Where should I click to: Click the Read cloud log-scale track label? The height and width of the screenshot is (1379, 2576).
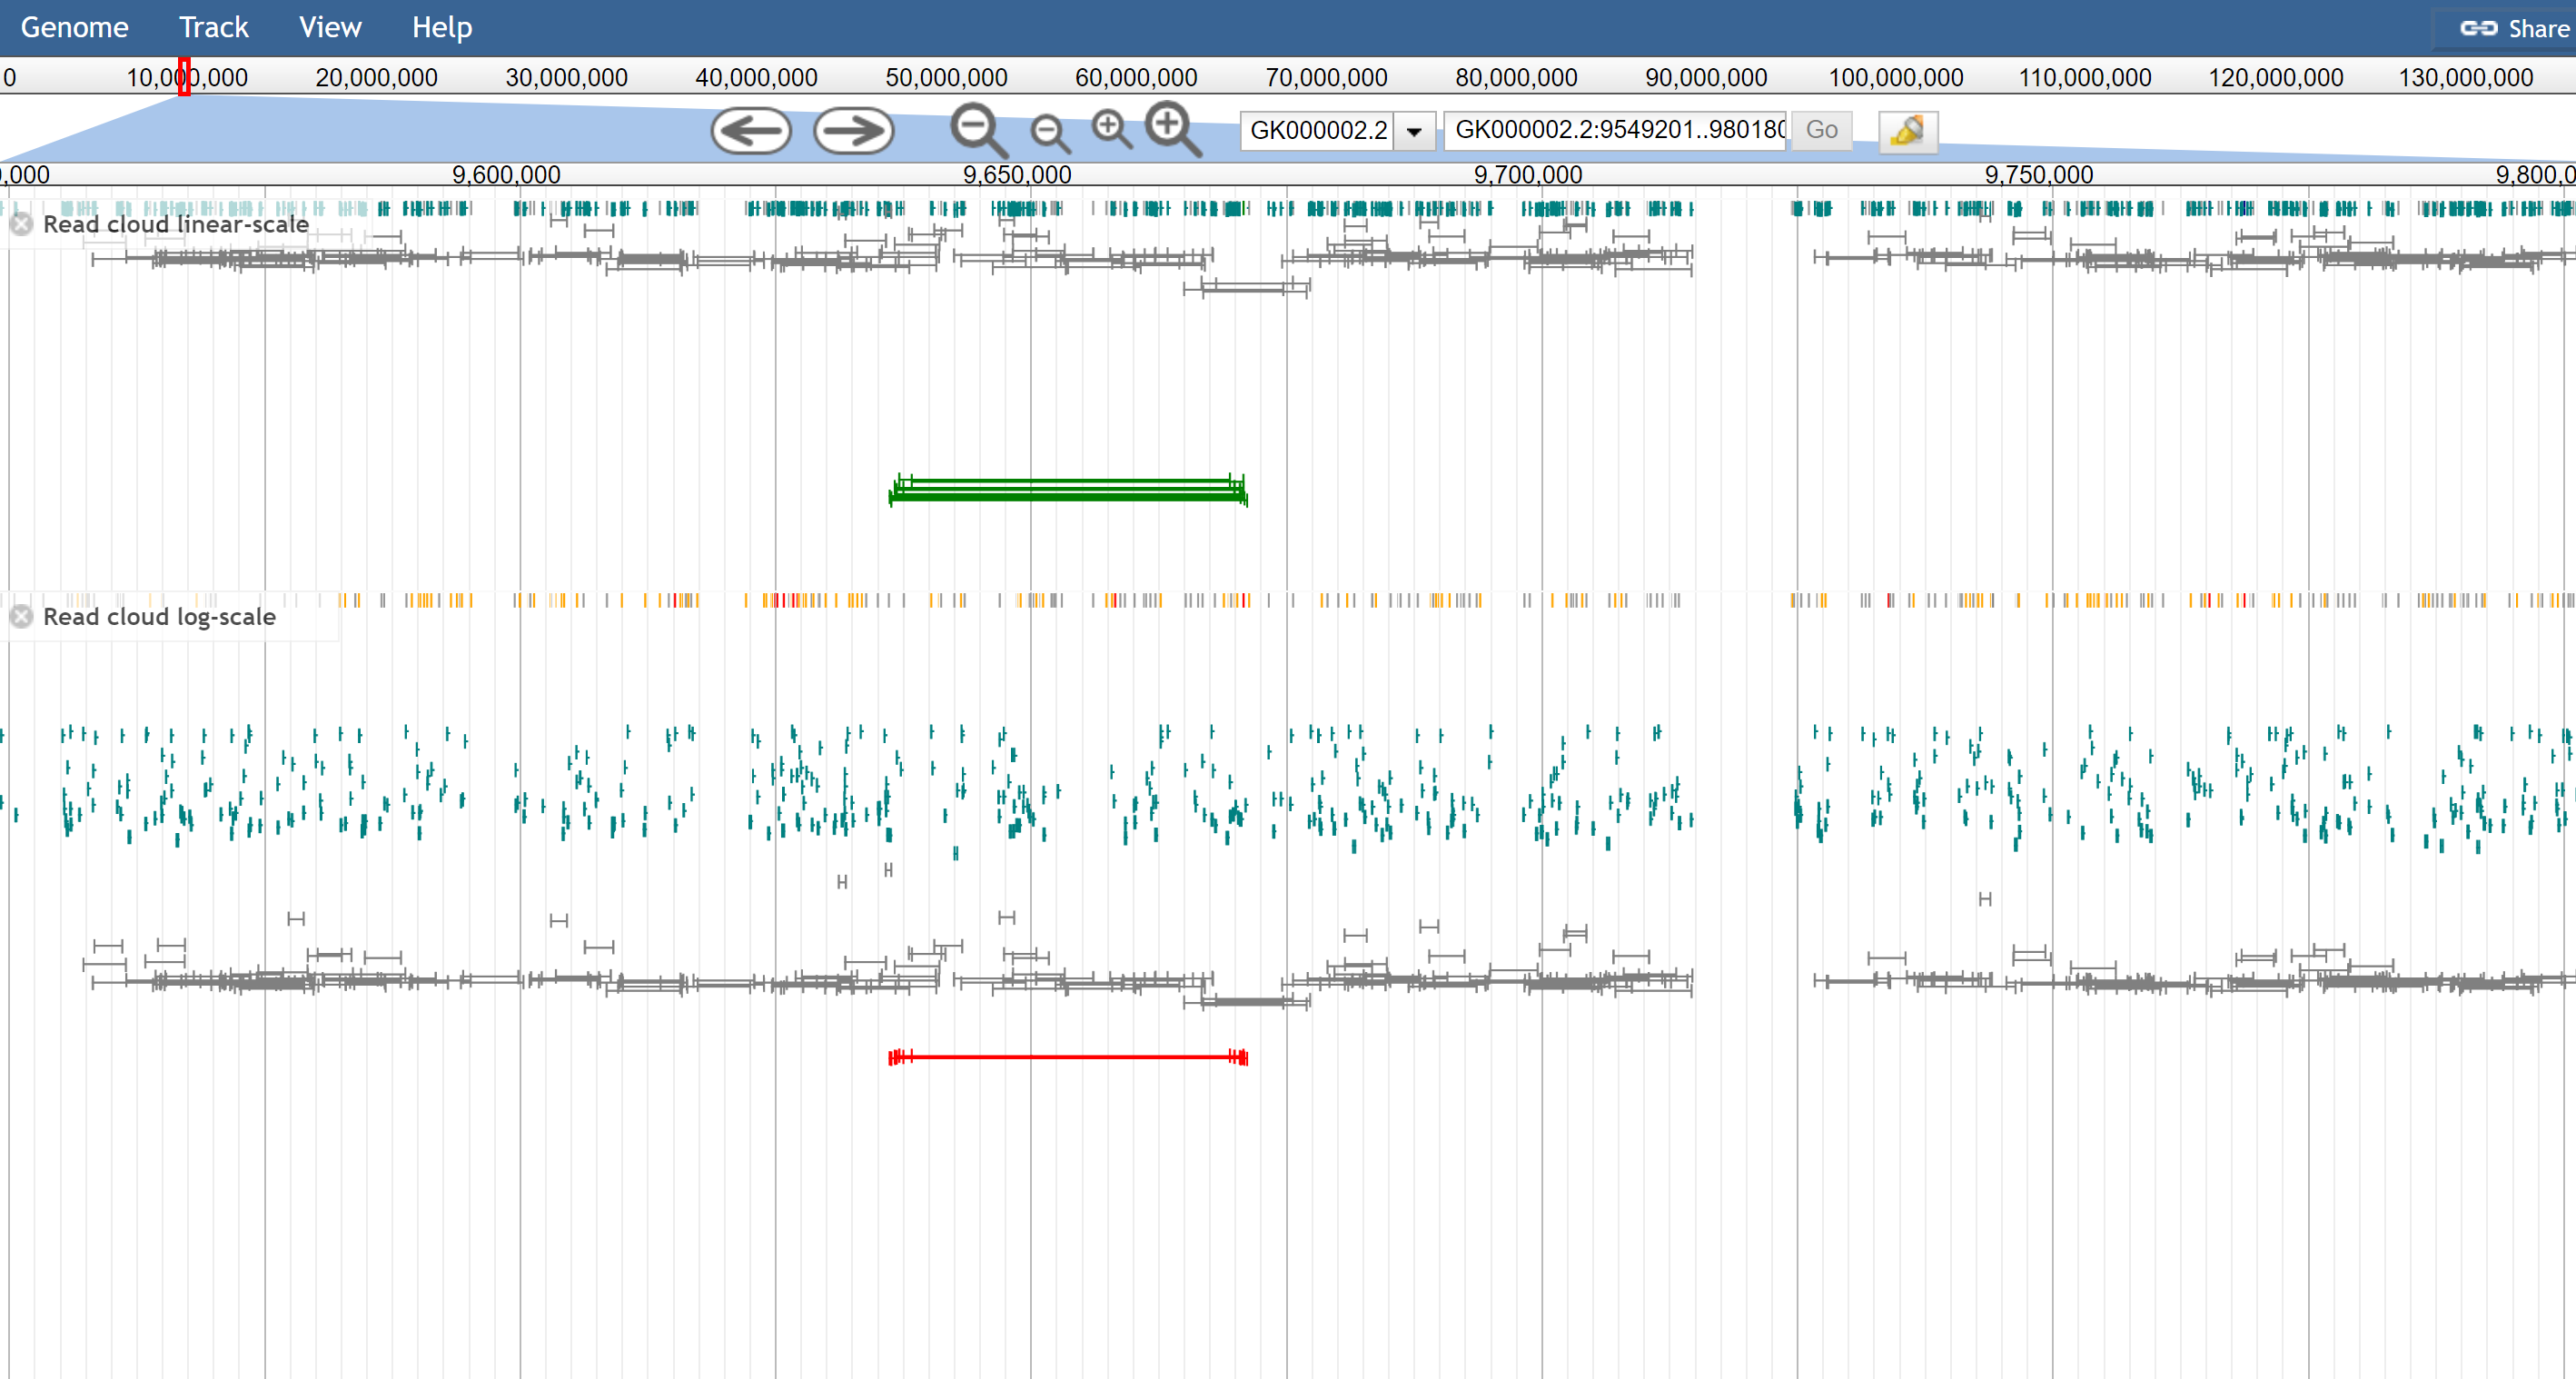point(159,616)
